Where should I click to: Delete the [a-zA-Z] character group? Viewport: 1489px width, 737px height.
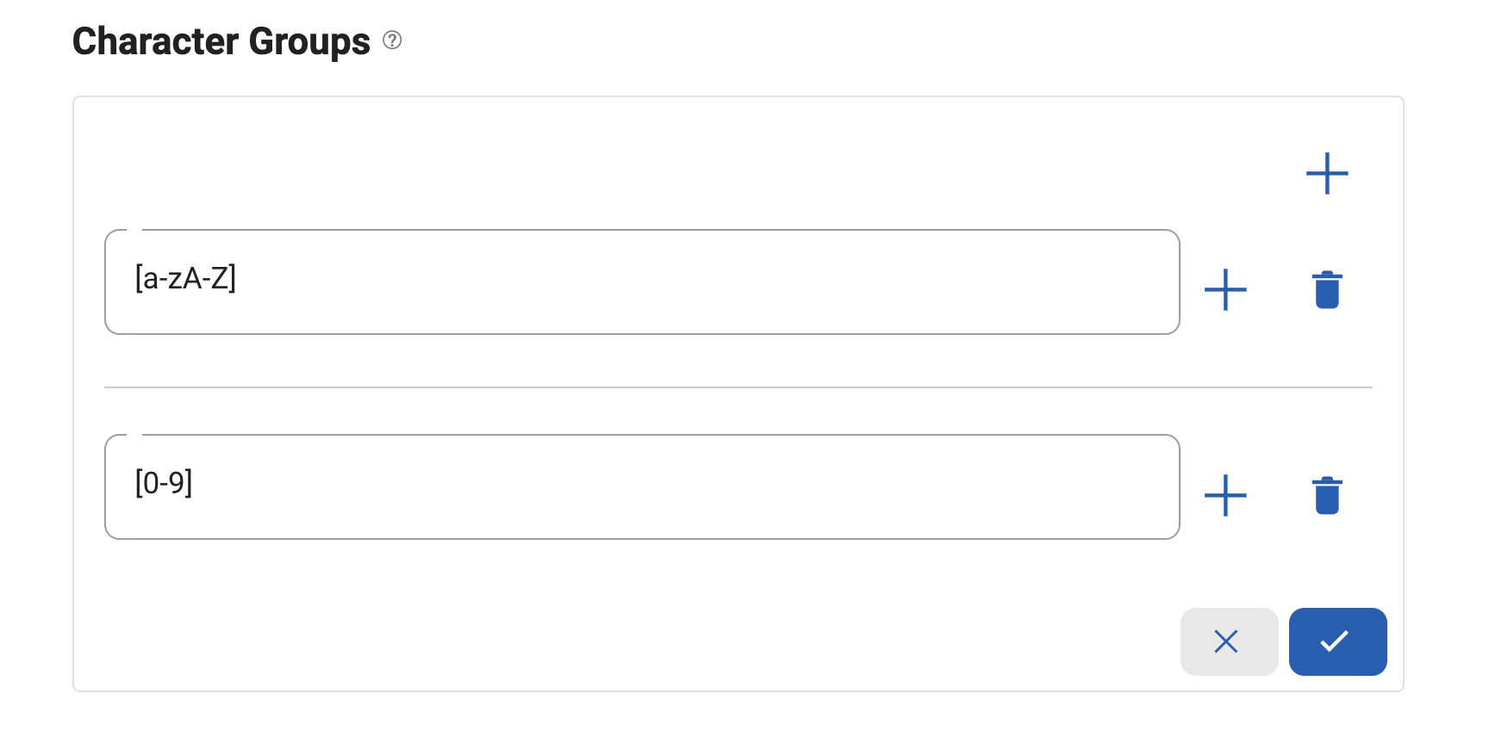tap(1327, 289)
